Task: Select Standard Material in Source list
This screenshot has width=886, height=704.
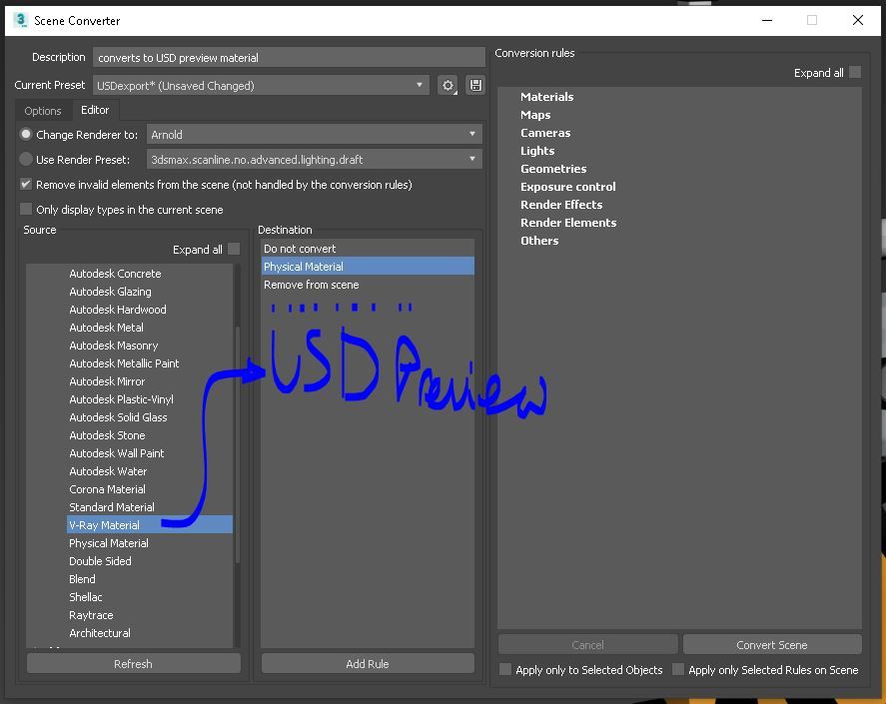Action: 111,507
